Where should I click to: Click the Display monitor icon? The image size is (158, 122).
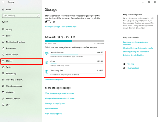(3, 29)
